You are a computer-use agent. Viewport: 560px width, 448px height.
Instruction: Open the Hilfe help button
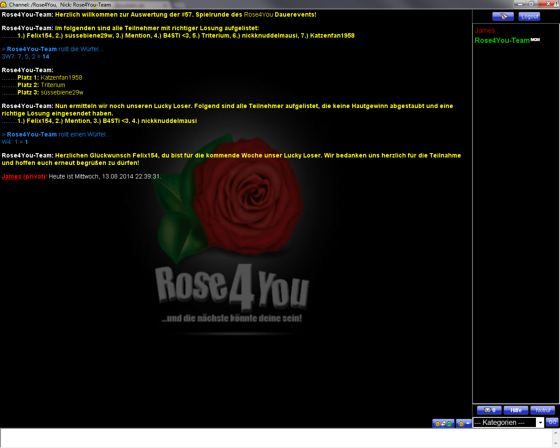[516, 410]
